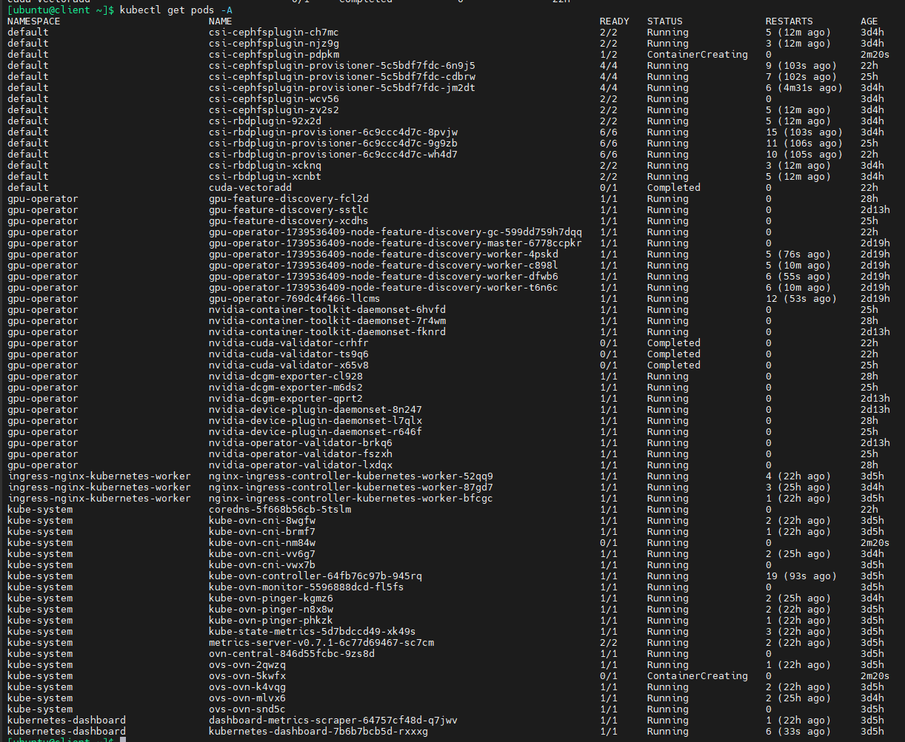
Task: Click pod name cuda-vectoradd
Action: point(250,188)
